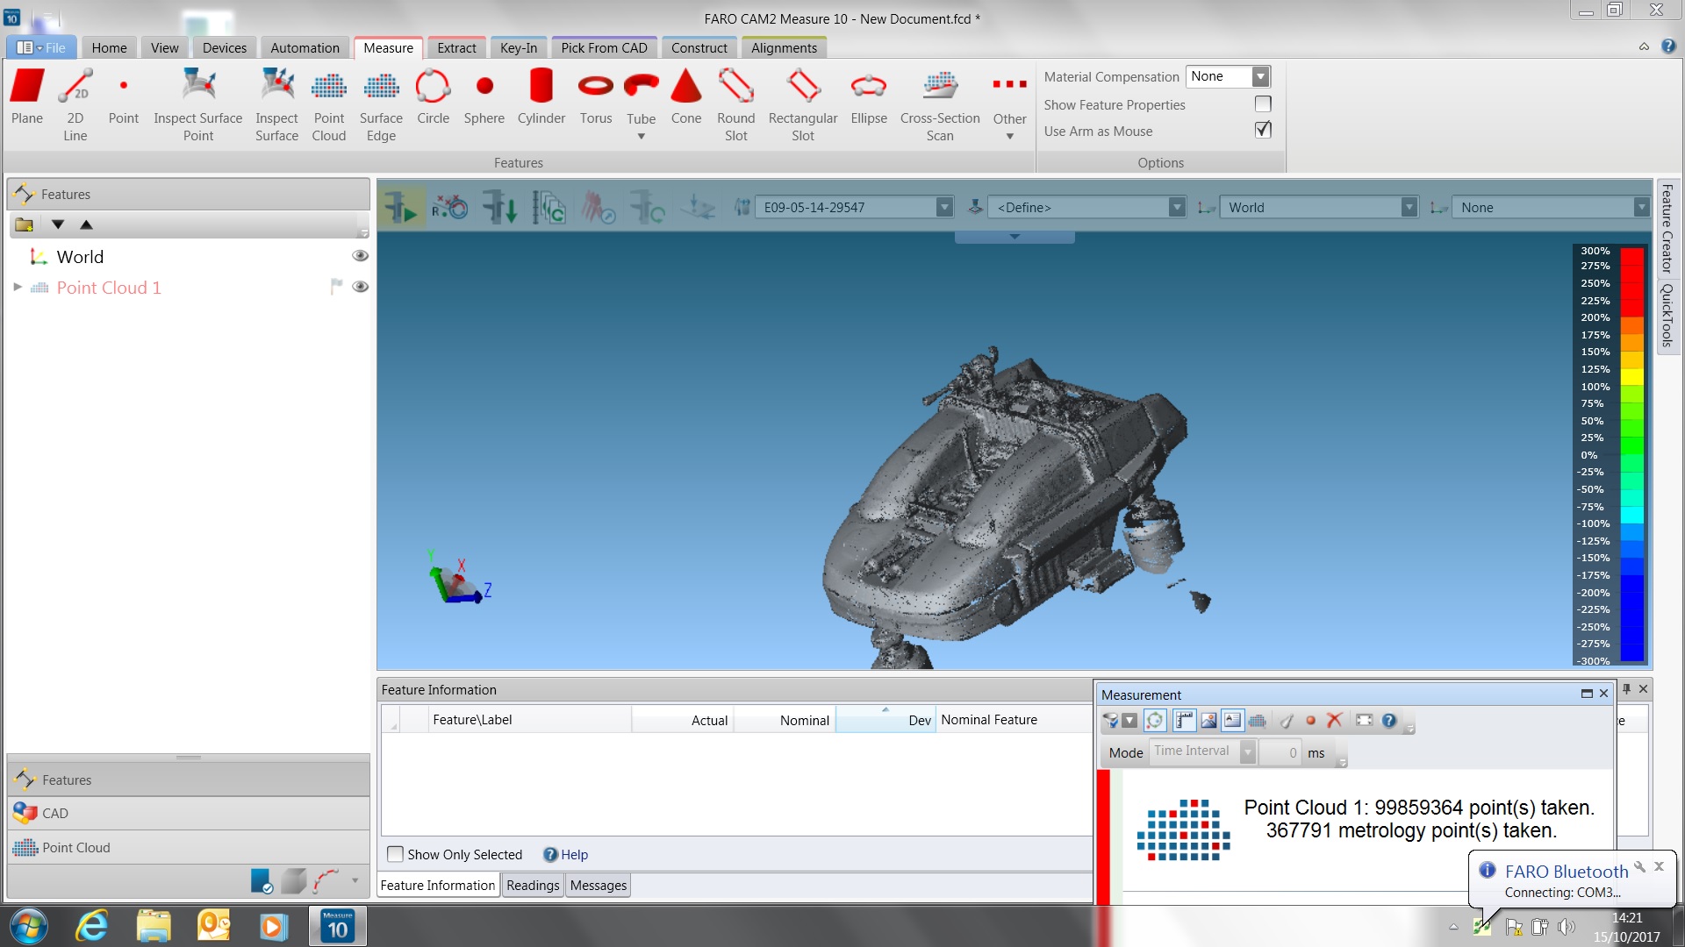Uncheck Use Arm as Mouse
Image resolution: width=1685 pixels, height=947 pixels.
(1263, 131)
